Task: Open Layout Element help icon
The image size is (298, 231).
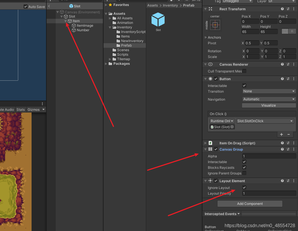Action: (282, 181)
